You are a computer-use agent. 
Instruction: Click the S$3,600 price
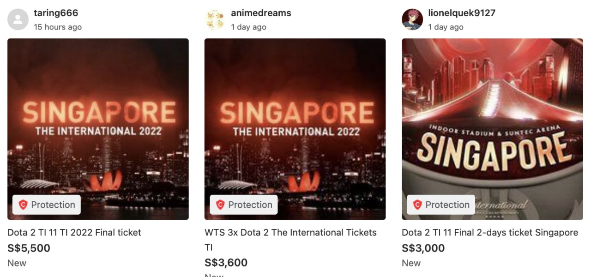coord(226,263)
